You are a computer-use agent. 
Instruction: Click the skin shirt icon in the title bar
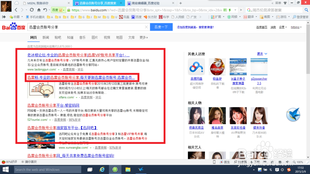pos(285,3)
